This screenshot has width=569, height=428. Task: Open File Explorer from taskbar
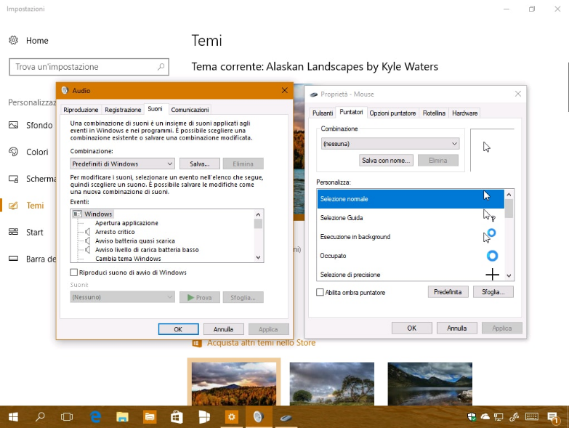[122, 417]
